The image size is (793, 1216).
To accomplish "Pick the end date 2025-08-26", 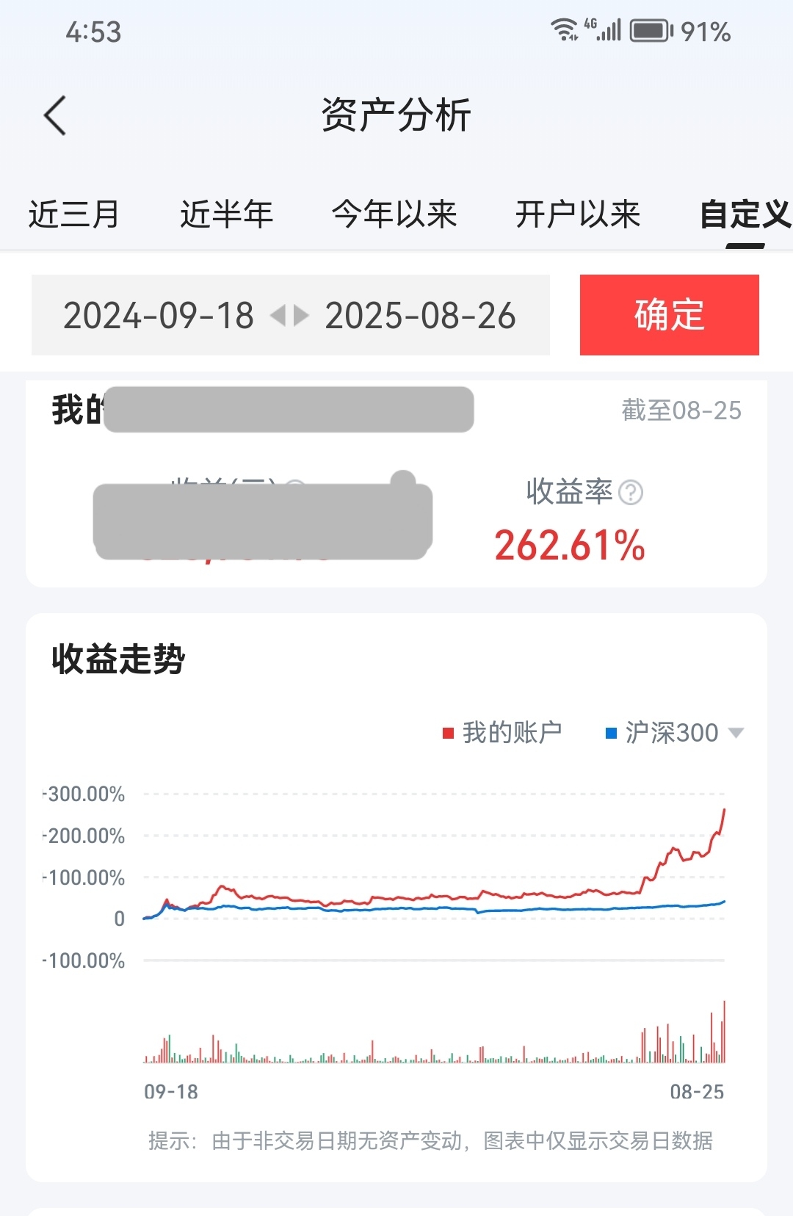I will (x=420, y=316).
